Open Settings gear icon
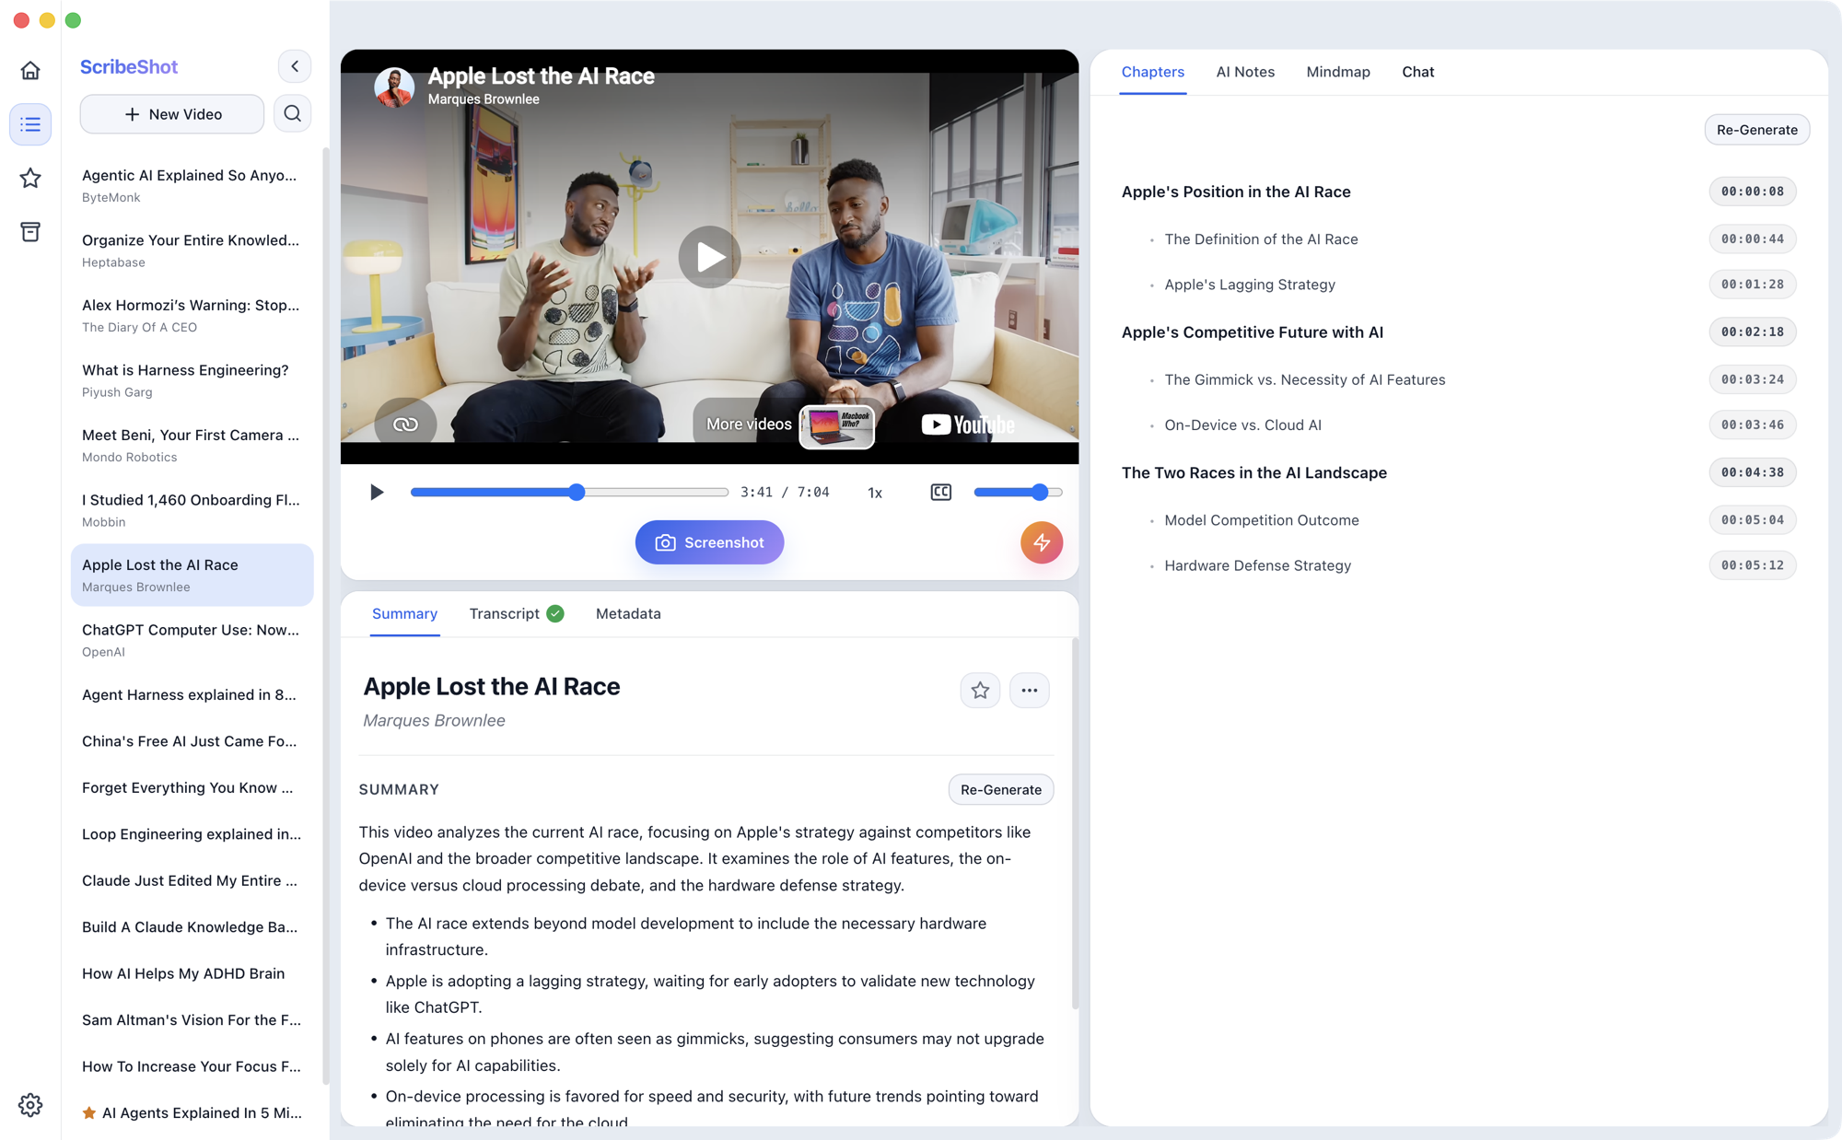1842x1140 pixels. click(x=30, y=1105)
